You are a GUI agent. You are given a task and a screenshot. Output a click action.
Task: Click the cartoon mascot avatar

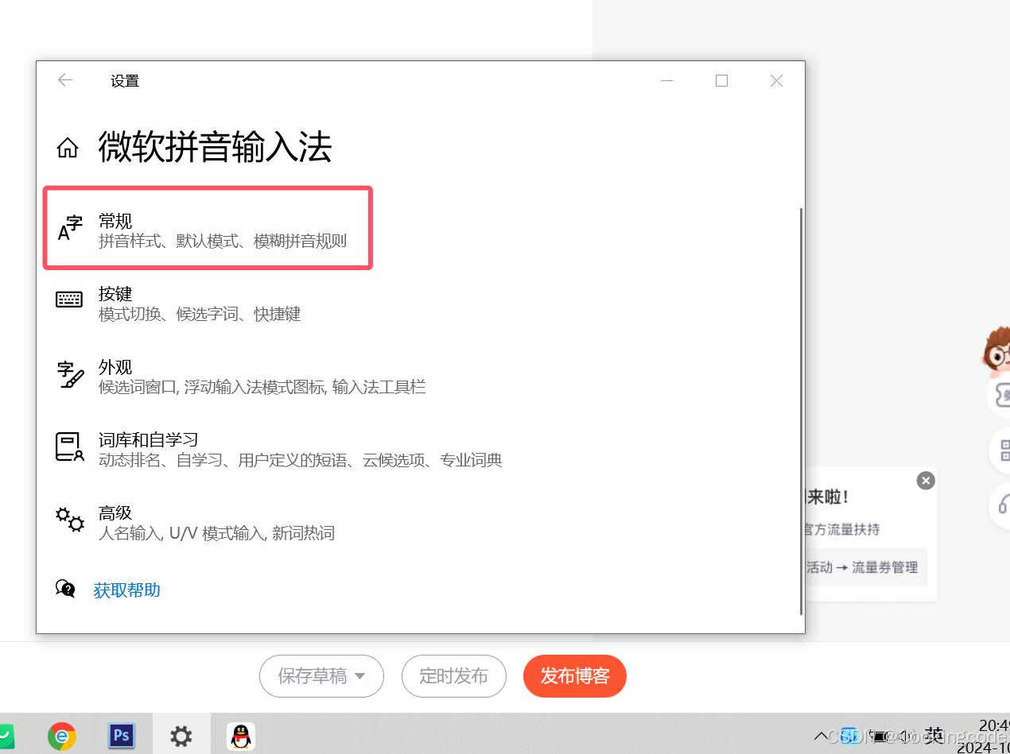[996, 350]
